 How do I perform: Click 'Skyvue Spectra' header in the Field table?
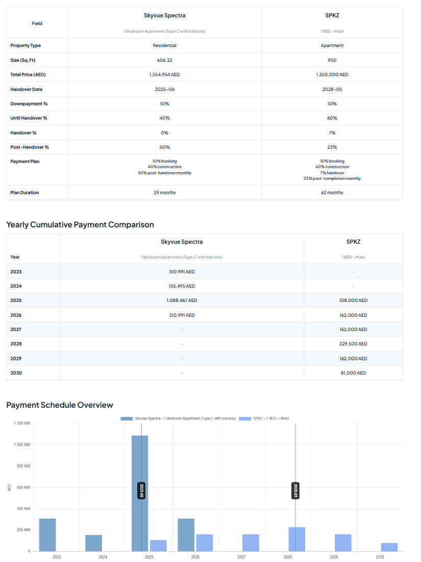click(165, 15)
